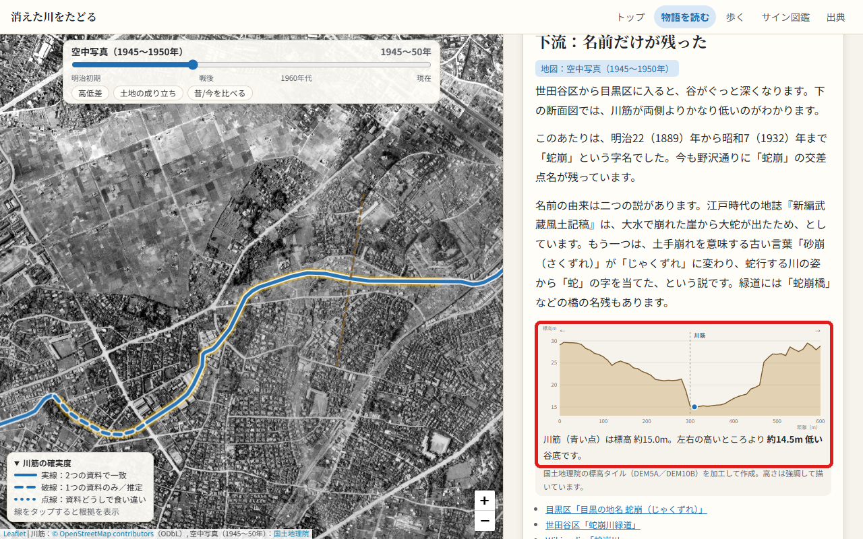
Task: Click the timeline slider handle
Action: (193, 65)
